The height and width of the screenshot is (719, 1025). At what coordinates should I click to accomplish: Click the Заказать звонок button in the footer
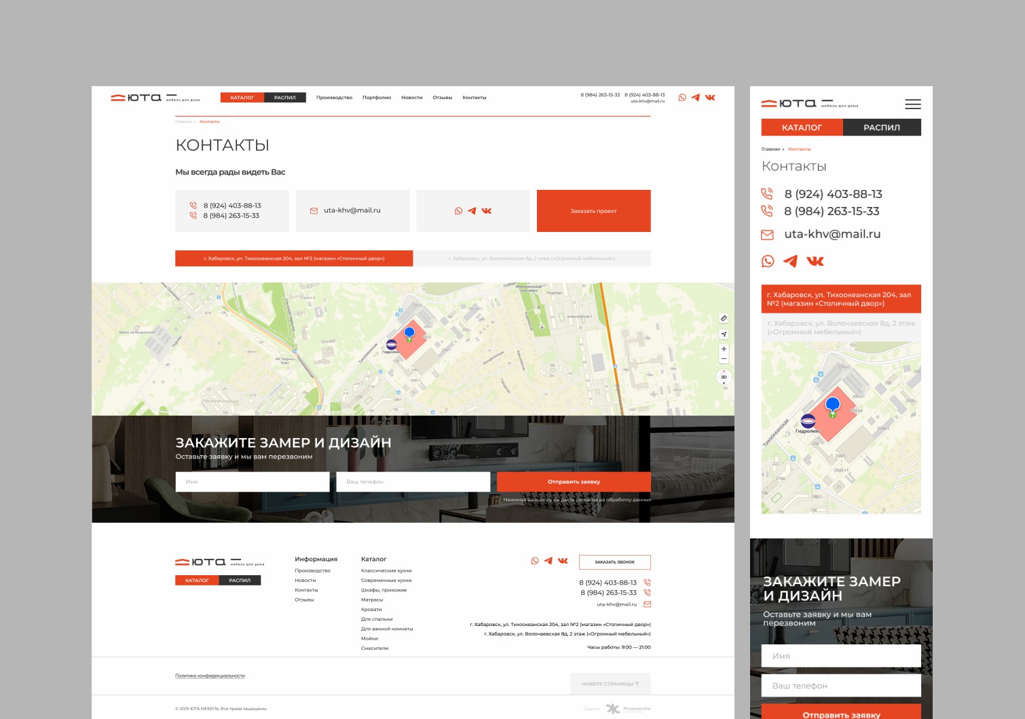click(614, 562)
